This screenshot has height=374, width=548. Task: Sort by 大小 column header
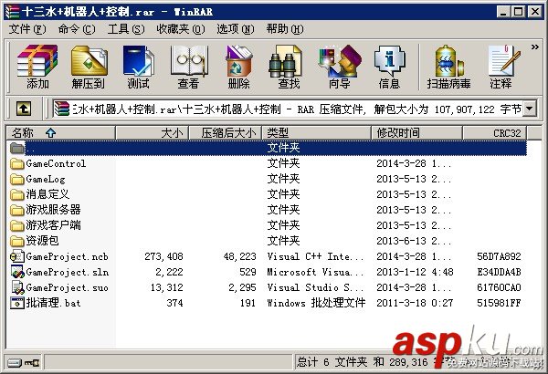pyautogui.click(x=152, y=132)
